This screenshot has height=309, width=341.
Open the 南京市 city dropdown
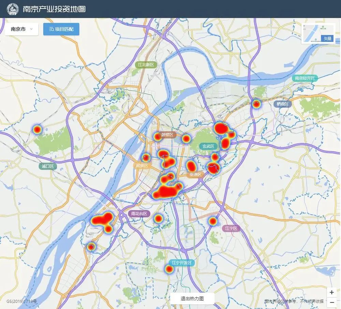[x=21, y=29]
